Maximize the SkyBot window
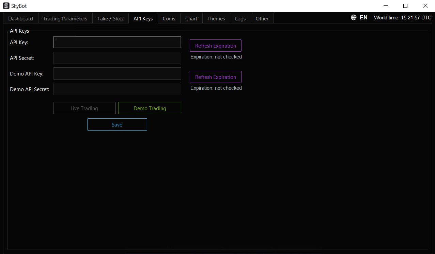This screenshot has height=254, width=435. click(x=405, y=6)
